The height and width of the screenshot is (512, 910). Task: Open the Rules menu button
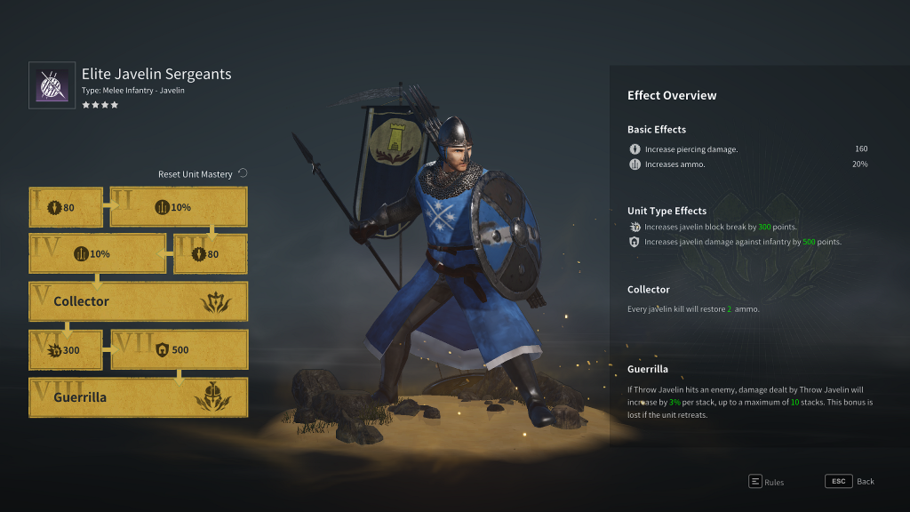point(766,481)
